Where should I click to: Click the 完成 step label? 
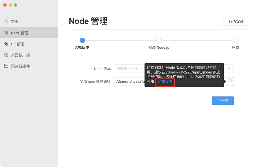pos(235,48)
